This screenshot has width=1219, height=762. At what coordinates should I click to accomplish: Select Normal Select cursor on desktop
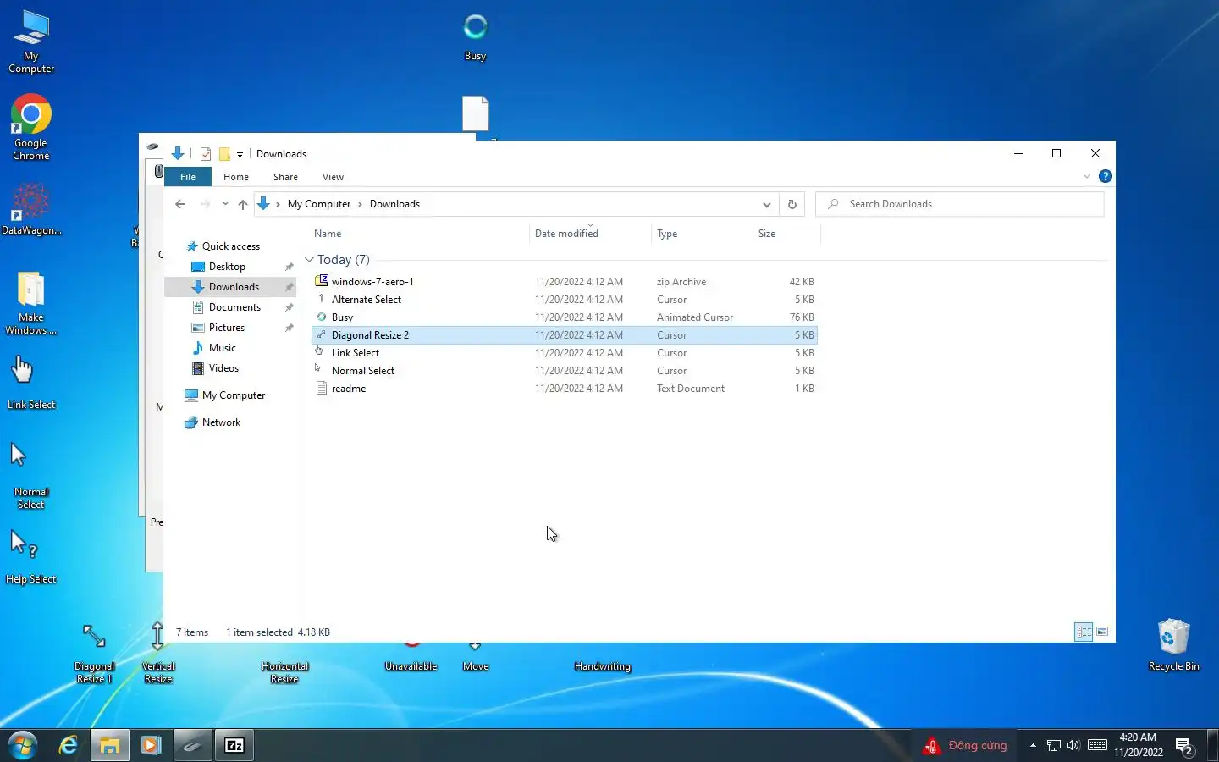[x=31, y=474]
